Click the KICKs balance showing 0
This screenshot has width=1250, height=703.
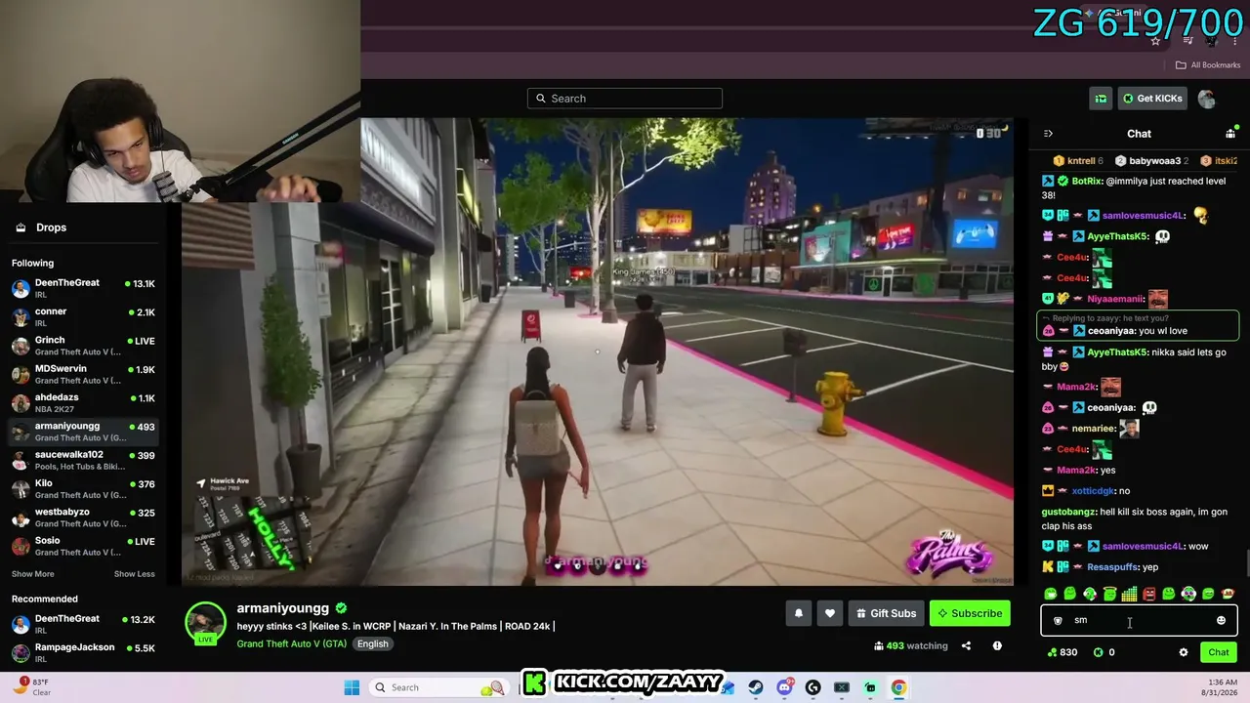pos(1104,652)
